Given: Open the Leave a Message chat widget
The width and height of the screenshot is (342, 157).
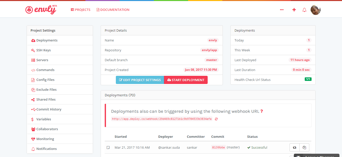Looking at the screenshot, I should (x=317, y=155).
